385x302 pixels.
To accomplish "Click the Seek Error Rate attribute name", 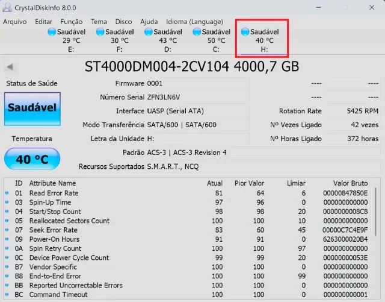I will 54,230.
